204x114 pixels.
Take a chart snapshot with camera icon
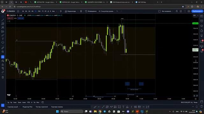click(189, 11)
